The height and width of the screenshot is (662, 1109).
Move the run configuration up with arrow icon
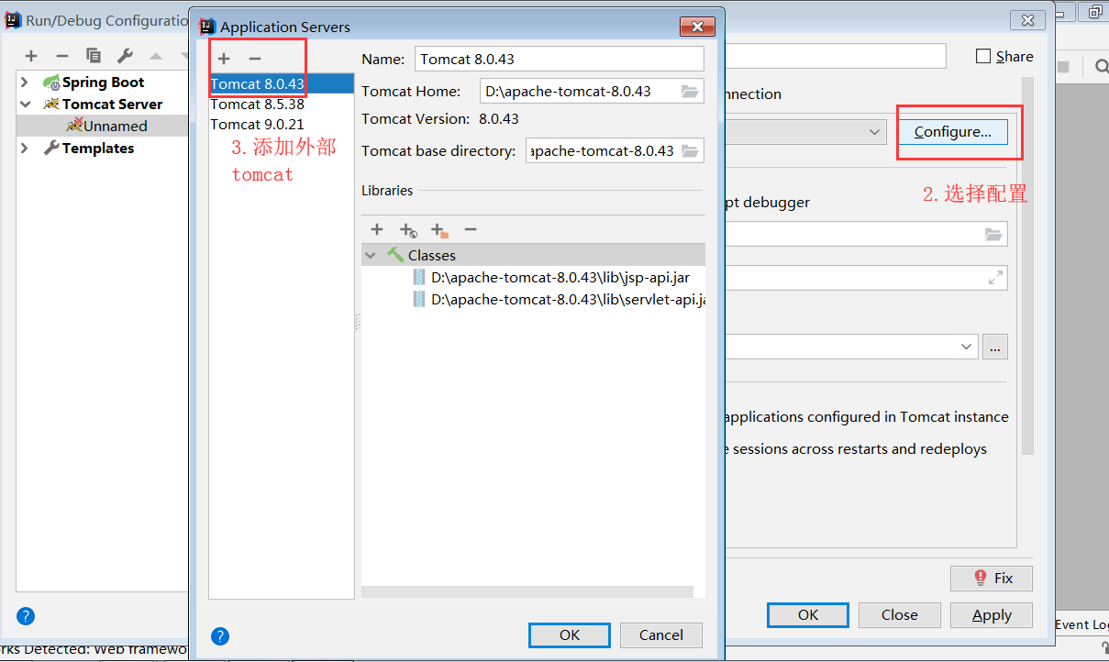coord(156,56)
